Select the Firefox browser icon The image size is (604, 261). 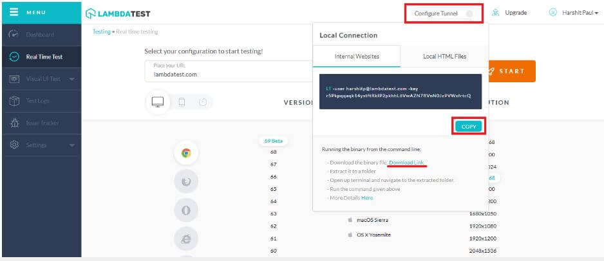coord(185,182)
